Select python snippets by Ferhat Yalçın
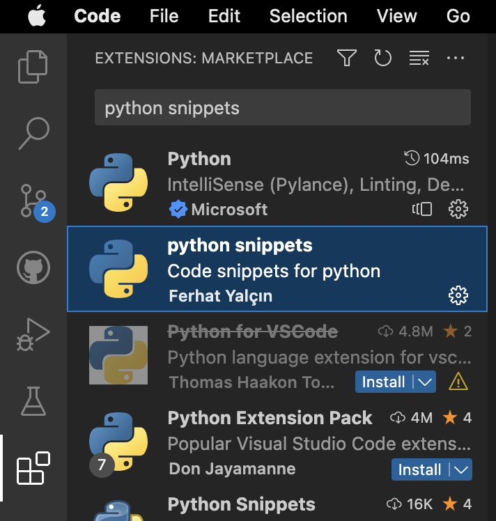This screenshot has width=496, height=521. point(277,269)
